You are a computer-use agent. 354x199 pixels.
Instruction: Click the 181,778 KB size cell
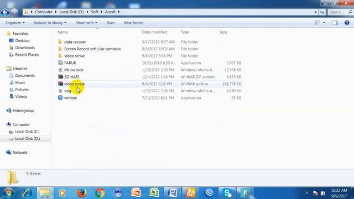232,84
